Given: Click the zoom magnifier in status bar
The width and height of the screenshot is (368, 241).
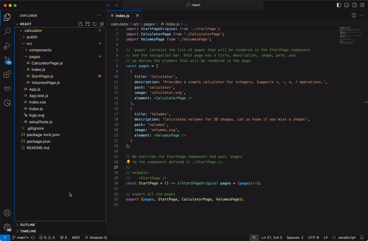Looking at the screenshot, I should [x=254, y=237].
